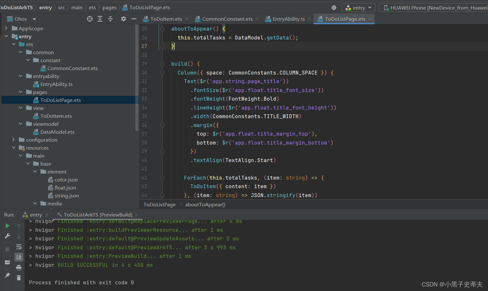Switch to CommonConstant.ets editor tab
The image size is (488, 291).
(227, 19)
